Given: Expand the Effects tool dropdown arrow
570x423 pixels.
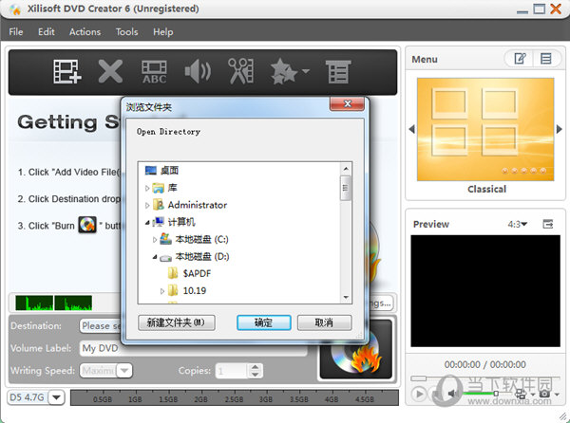Looking at the screenshot, I should point(306,71).
